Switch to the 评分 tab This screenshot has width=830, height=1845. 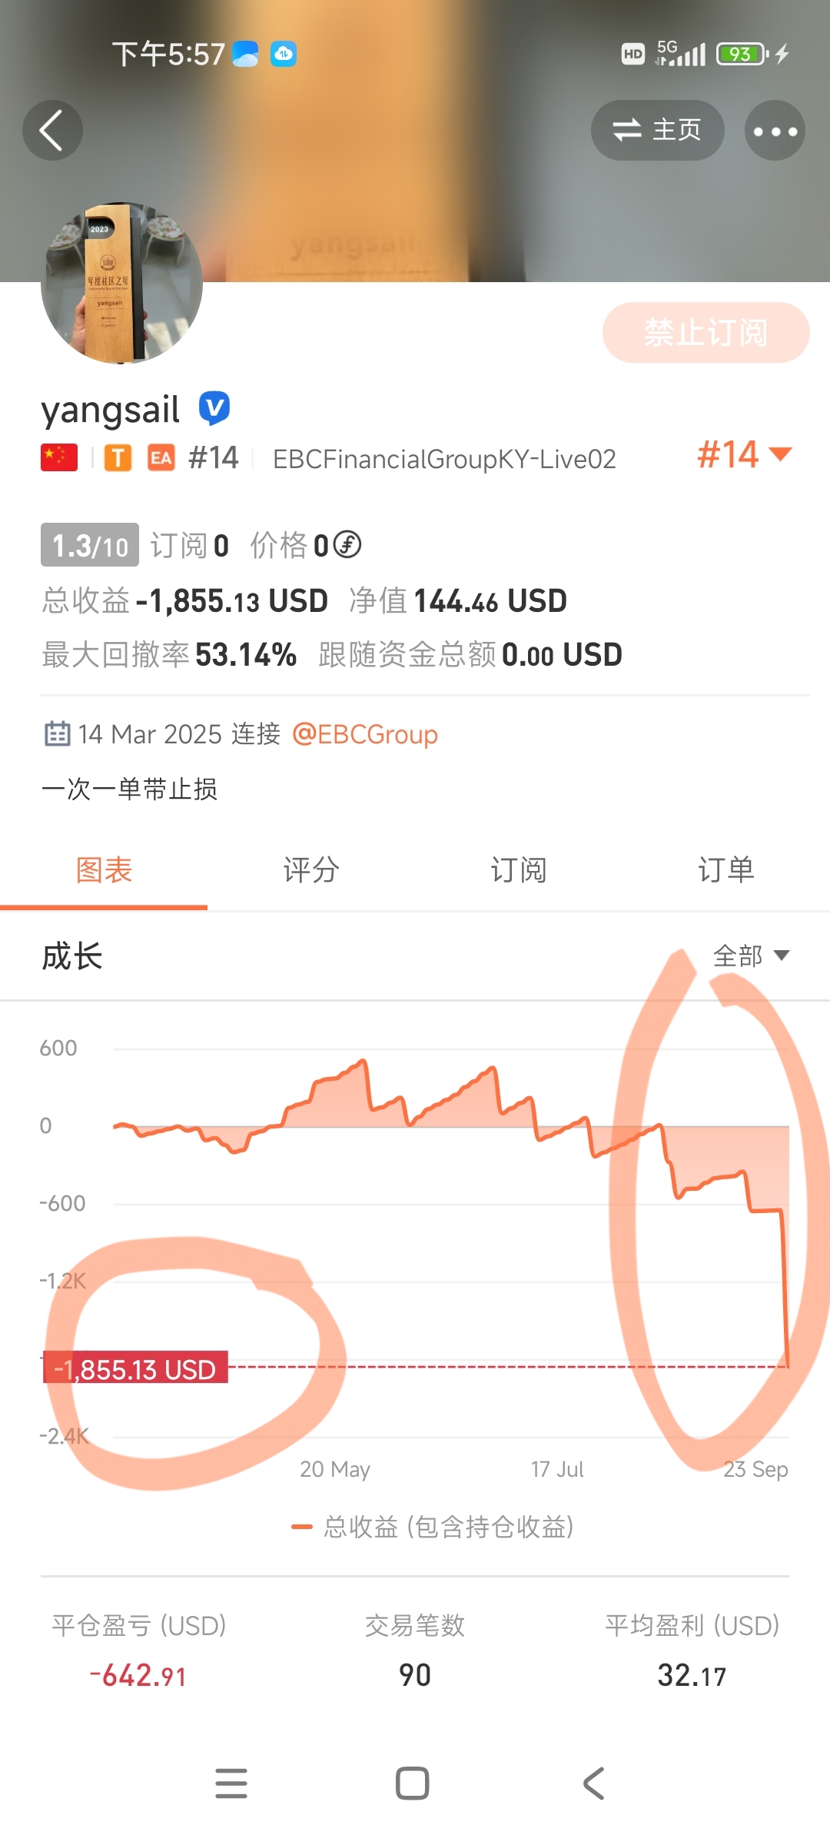coord(311,870)
